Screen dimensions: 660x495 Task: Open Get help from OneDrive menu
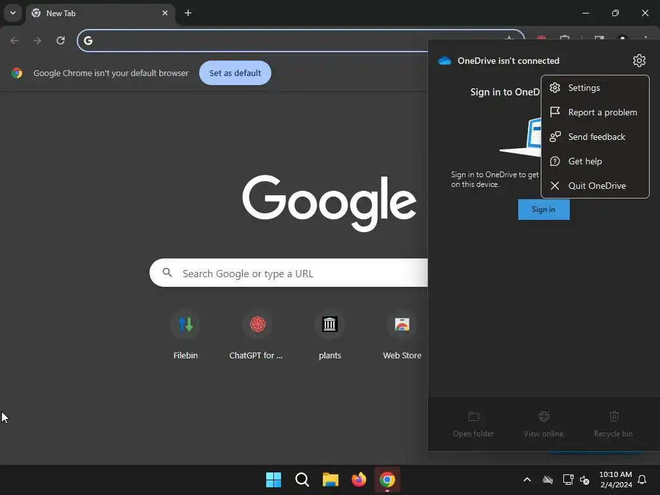tap(595, 161)
